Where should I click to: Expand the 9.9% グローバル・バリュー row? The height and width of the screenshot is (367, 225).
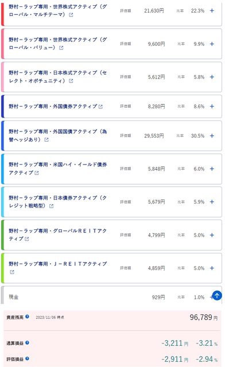click(x=212, y=44)
